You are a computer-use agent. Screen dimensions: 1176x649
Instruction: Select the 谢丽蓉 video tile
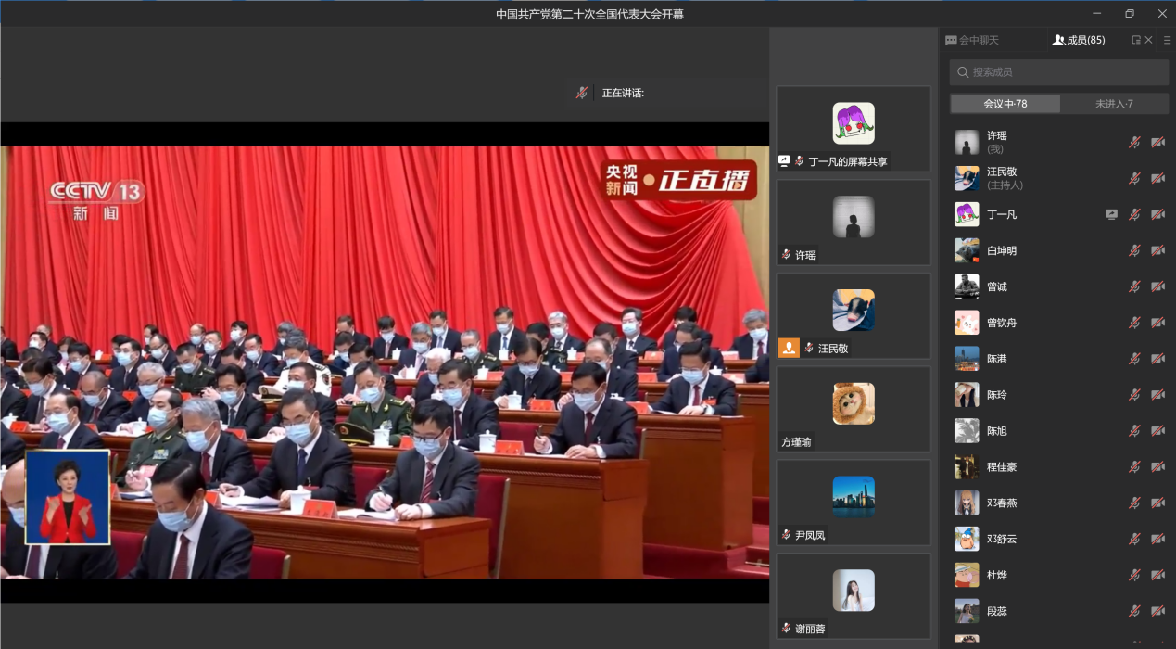click(853, 596)
